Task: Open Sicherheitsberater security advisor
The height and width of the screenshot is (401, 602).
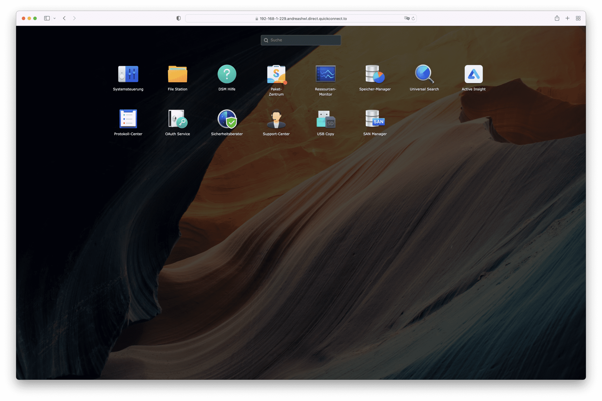Action: (227, 119)
